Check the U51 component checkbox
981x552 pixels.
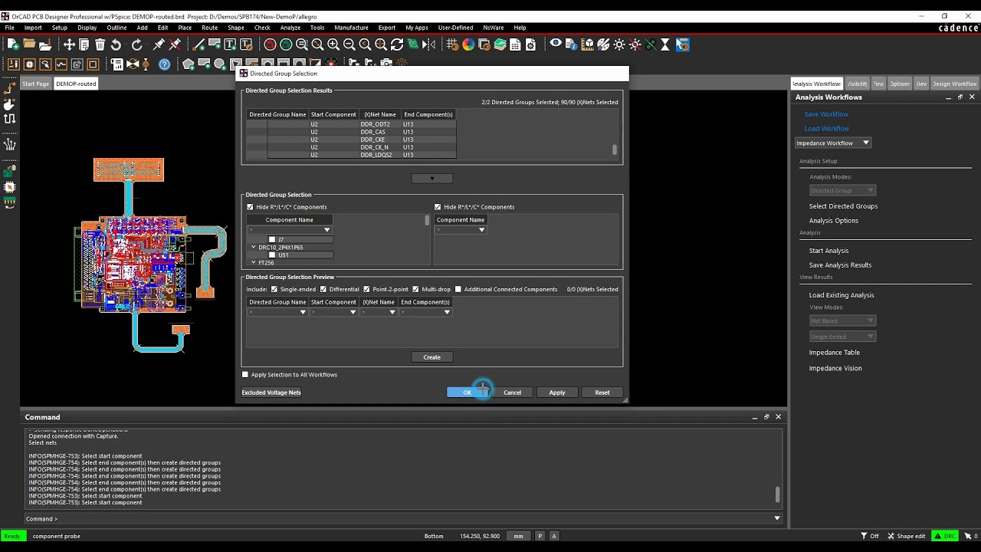tap(272, 255)
